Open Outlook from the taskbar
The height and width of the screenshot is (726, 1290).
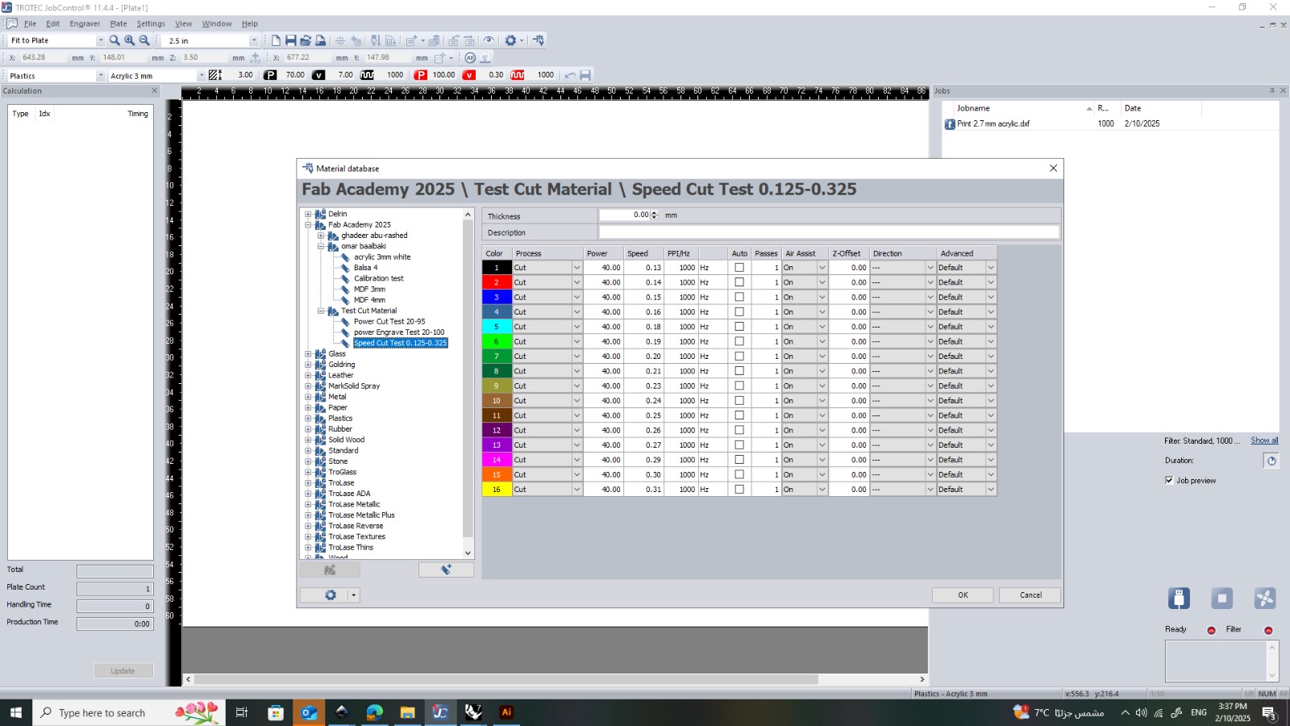(x=309, y=712)
